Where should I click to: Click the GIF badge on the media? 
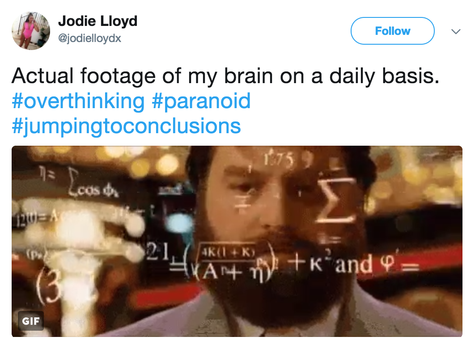point(31,321)
